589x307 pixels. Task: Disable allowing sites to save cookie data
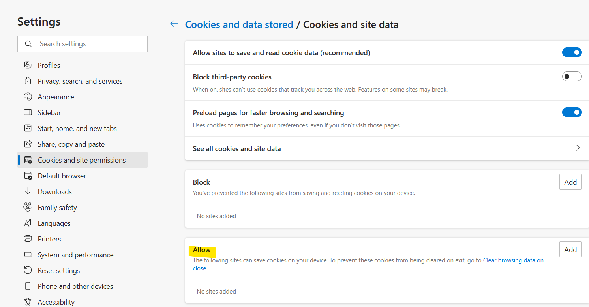point(572,52)
